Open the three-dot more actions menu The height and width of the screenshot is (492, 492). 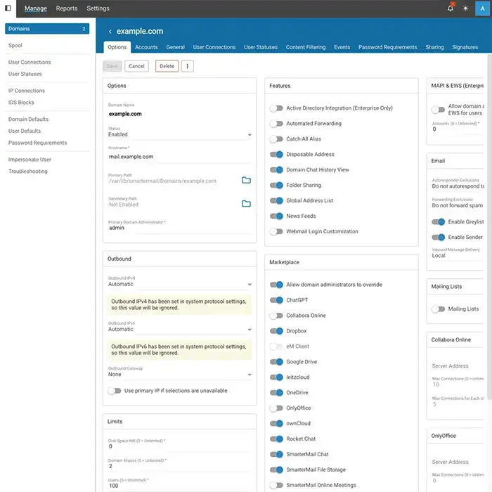pyautogui.click(x=188, y=66)
